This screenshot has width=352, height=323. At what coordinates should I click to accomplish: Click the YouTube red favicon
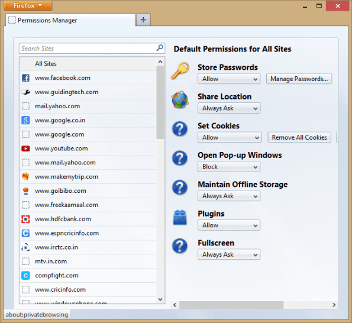click(25, 148)
